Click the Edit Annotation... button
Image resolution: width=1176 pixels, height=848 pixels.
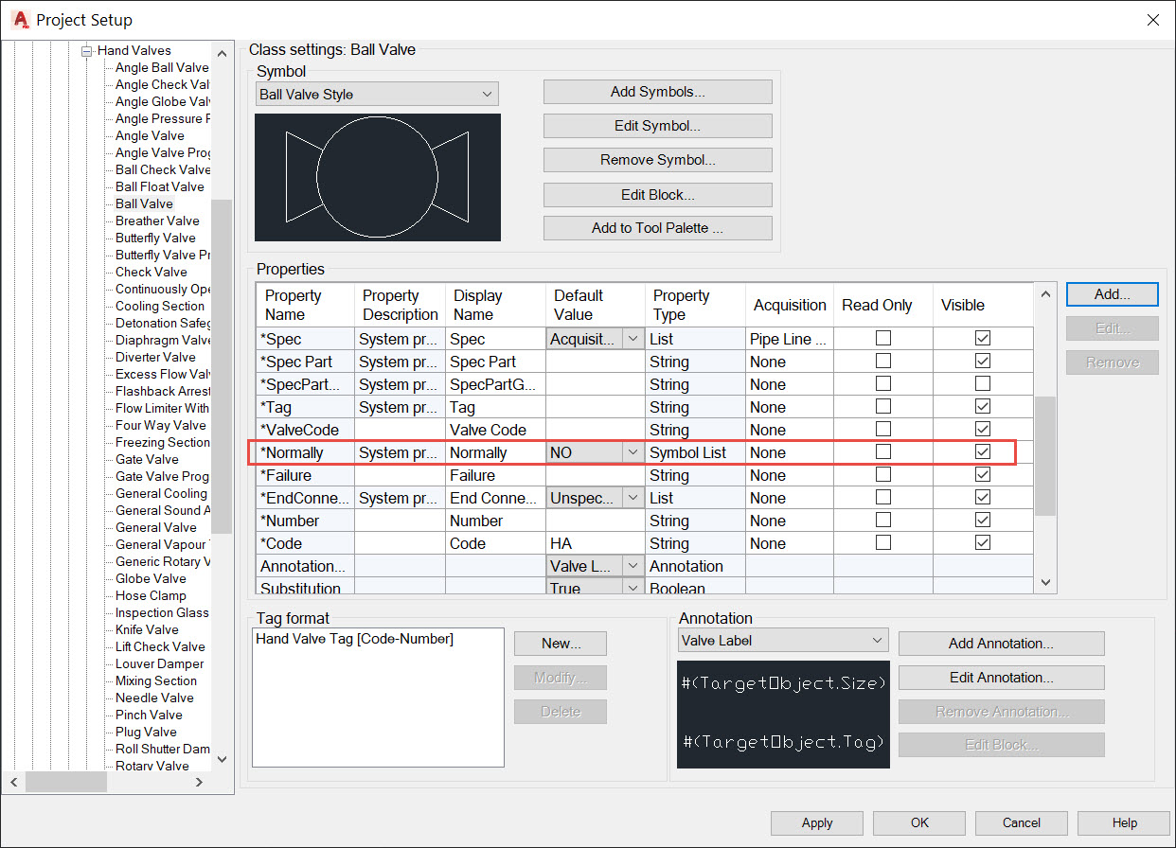point(1002,678)
